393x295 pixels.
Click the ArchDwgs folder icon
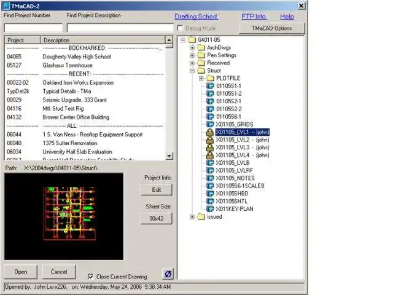(201, 47)
